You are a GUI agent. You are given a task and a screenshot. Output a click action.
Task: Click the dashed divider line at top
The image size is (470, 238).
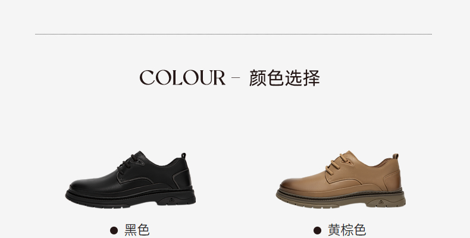click(x=233, y=34)
